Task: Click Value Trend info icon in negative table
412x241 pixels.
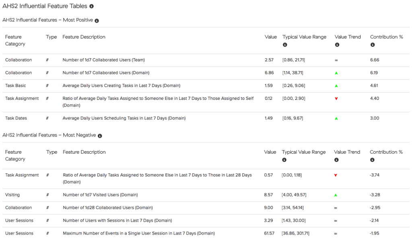Action: [x=336, y=160]
